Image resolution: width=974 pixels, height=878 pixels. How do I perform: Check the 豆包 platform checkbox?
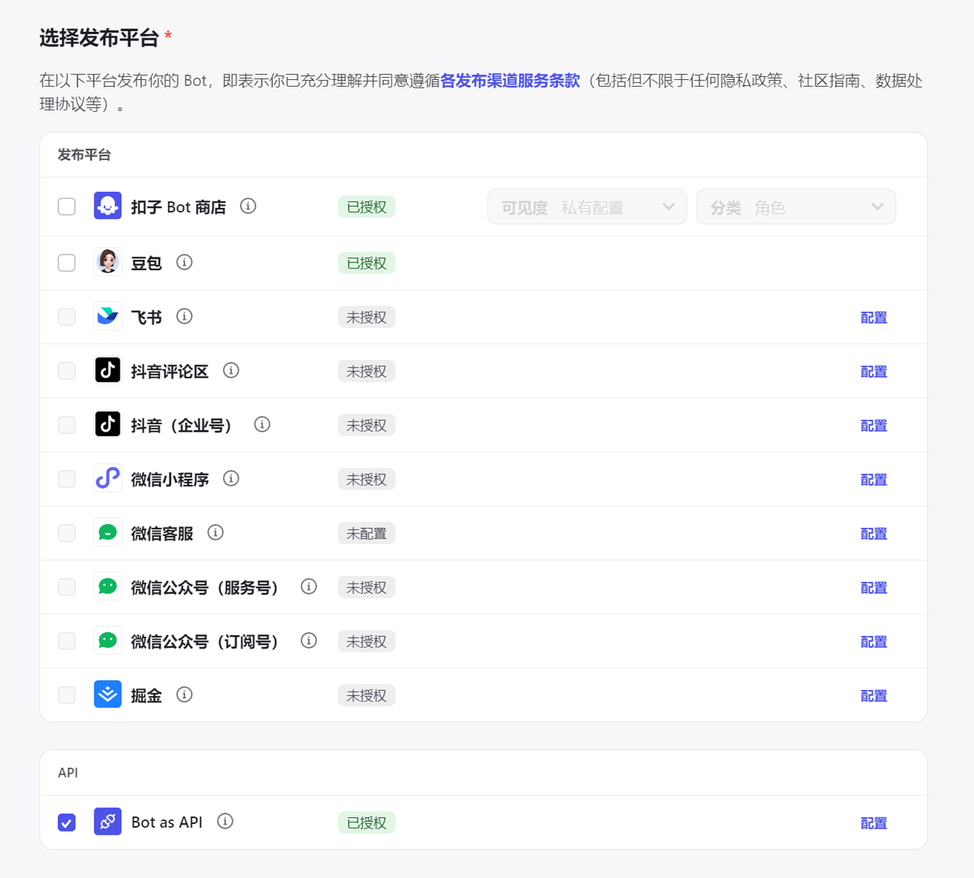pyautogui.click(x=67, y=262)
